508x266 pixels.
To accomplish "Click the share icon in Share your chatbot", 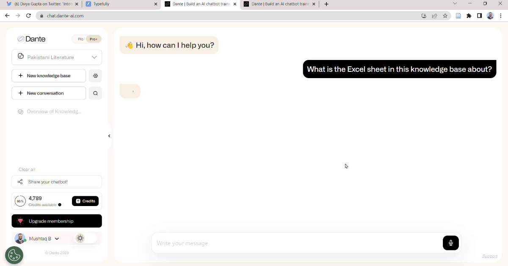I will [20, 182].
